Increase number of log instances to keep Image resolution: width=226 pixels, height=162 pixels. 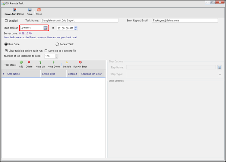[x=57, y=55]
